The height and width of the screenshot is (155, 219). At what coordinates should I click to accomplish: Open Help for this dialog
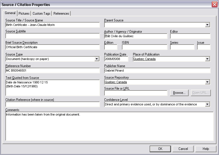[x=206, y=149]
